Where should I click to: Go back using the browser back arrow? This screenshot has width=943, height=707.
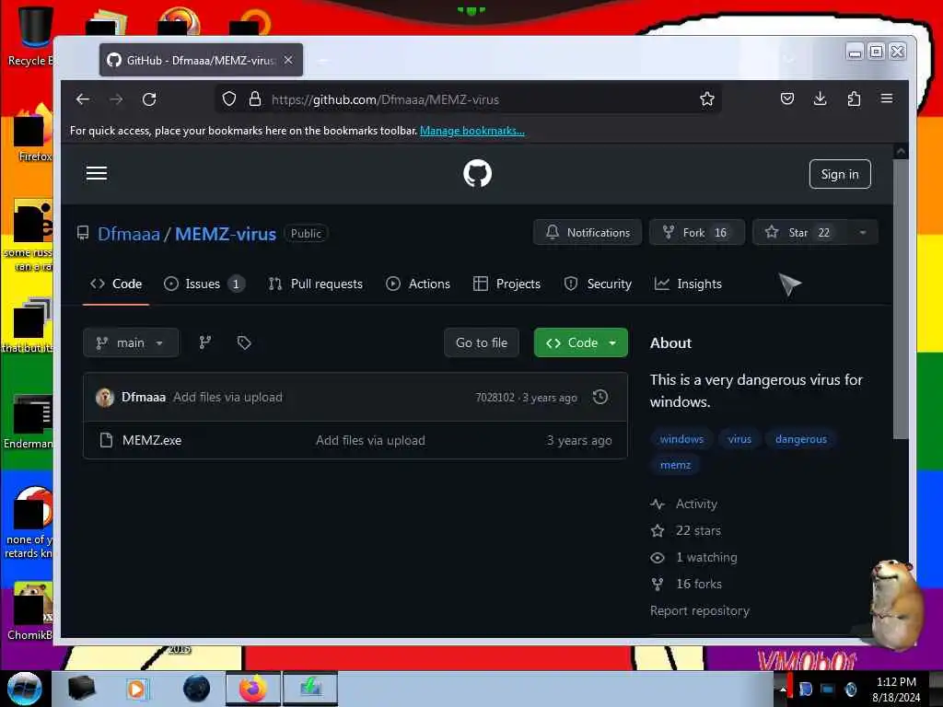tap(82, 99)
